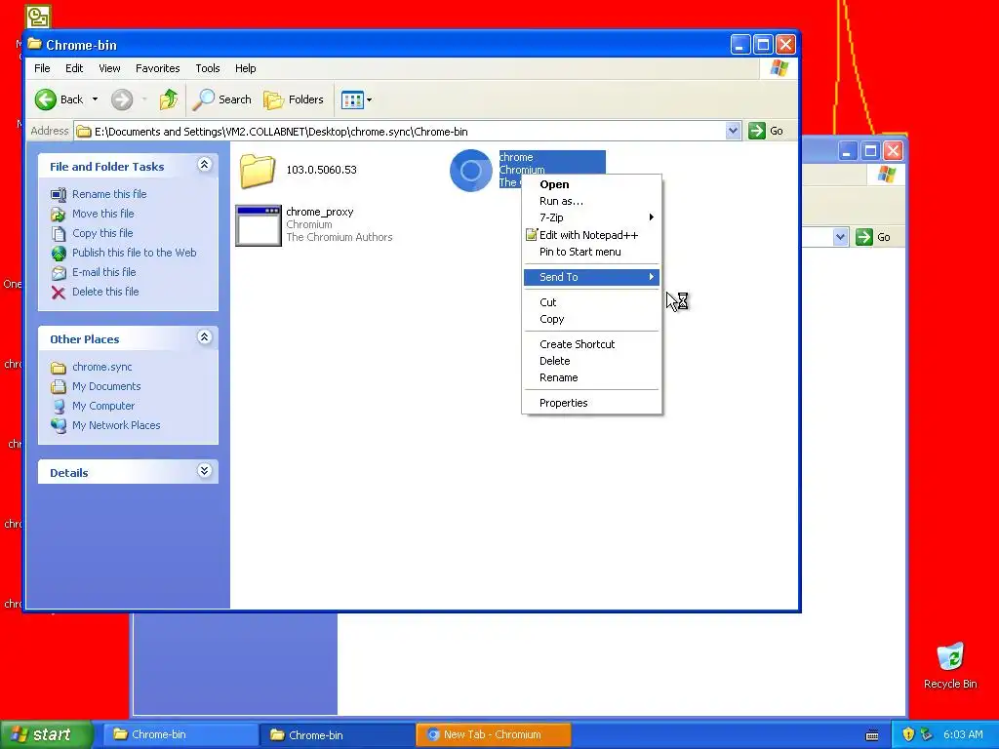Open the Help menu

245,68
